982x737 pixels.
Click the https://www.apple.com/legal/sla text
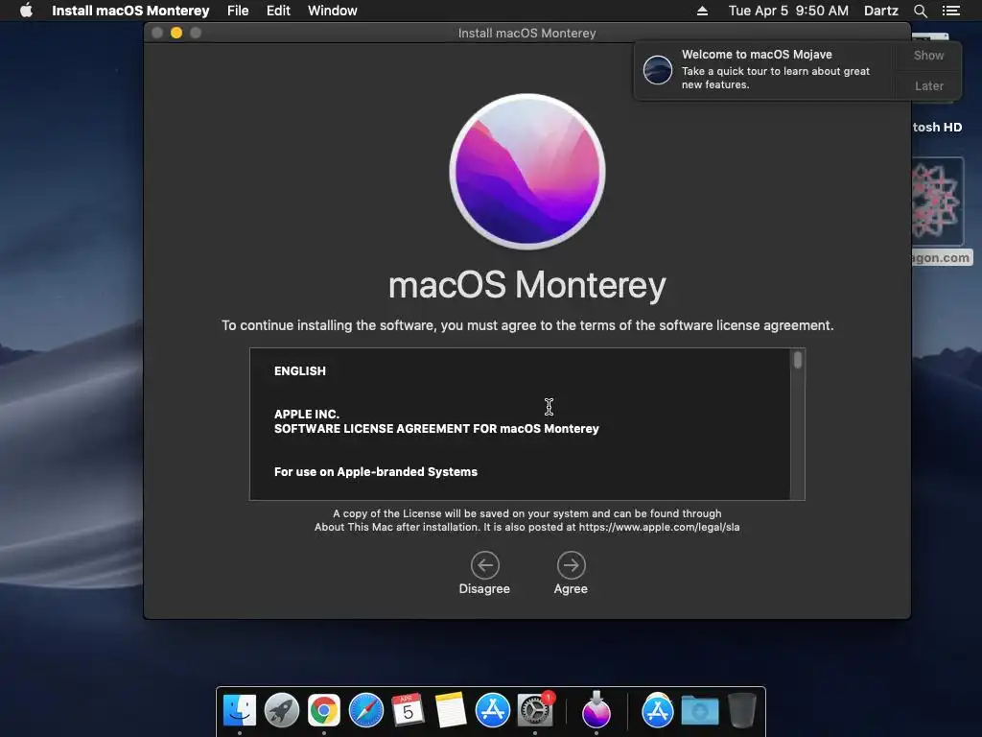coord(659,527)
